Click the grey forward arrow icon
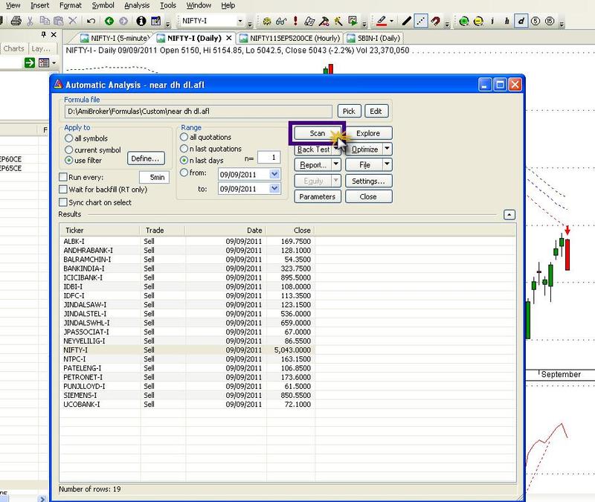The height and width of the screenshot is (502, 595). tap(123, 21)
